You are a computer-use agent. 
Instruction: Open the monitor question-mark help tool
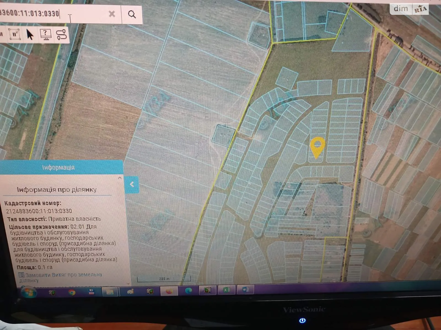coord(45,35)
